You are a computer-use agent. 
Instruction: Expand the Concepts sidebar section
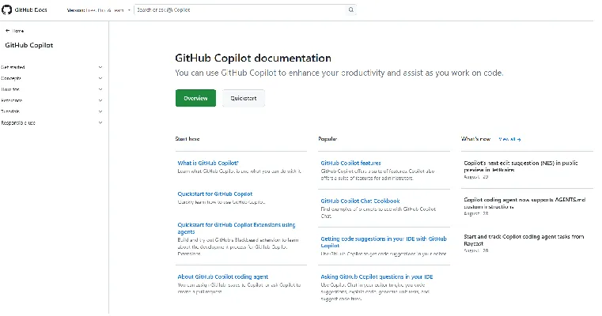[52, 78]
